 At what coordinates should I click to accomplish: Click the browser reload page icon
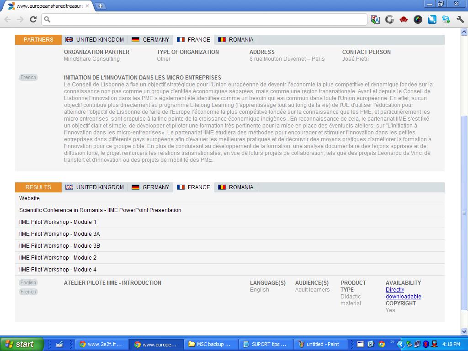point(33,20)
